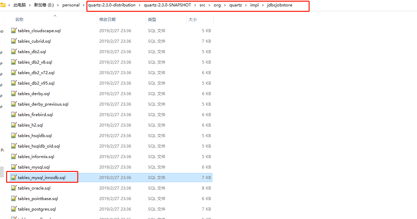Click the tables_db2_v95.sql file icon
This screenshot has height=219, width=417.
(14, 83)
